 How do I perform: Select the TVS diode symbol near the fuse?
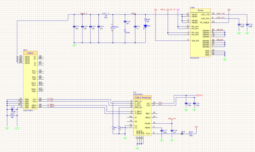(x=113, y=27)
